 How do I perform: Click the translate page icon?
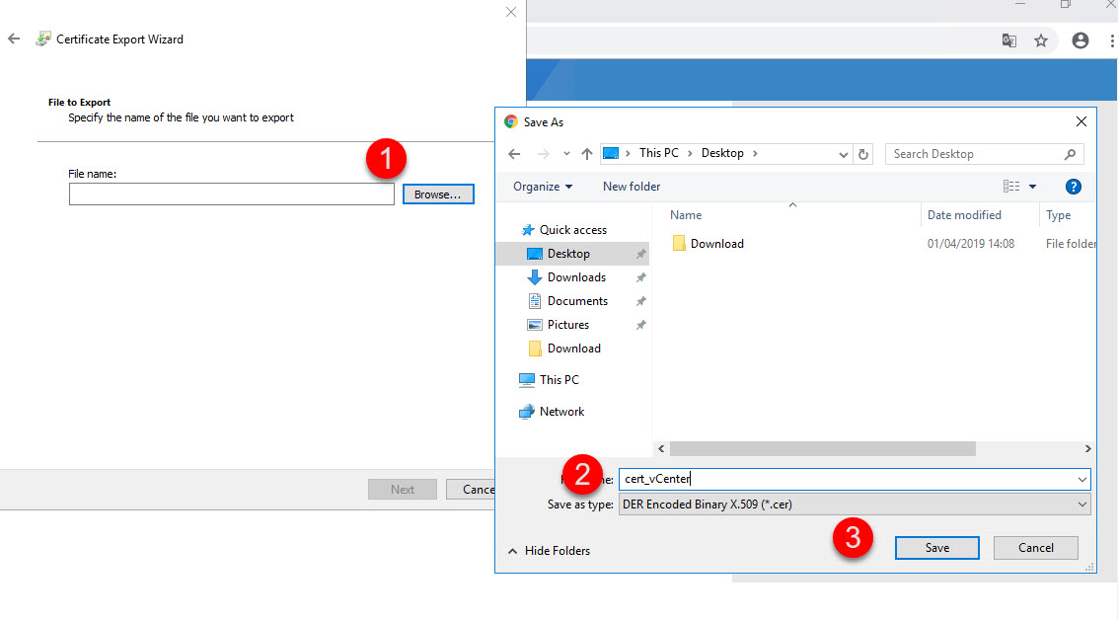[1008, 40]
